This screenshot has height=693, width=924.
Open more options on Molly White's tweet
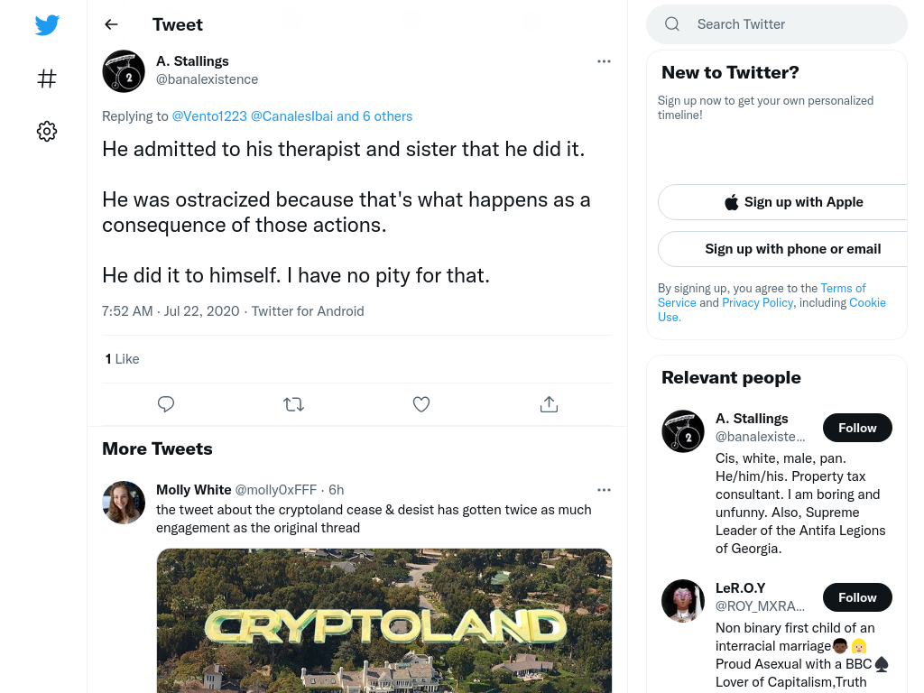coord(604,490)
